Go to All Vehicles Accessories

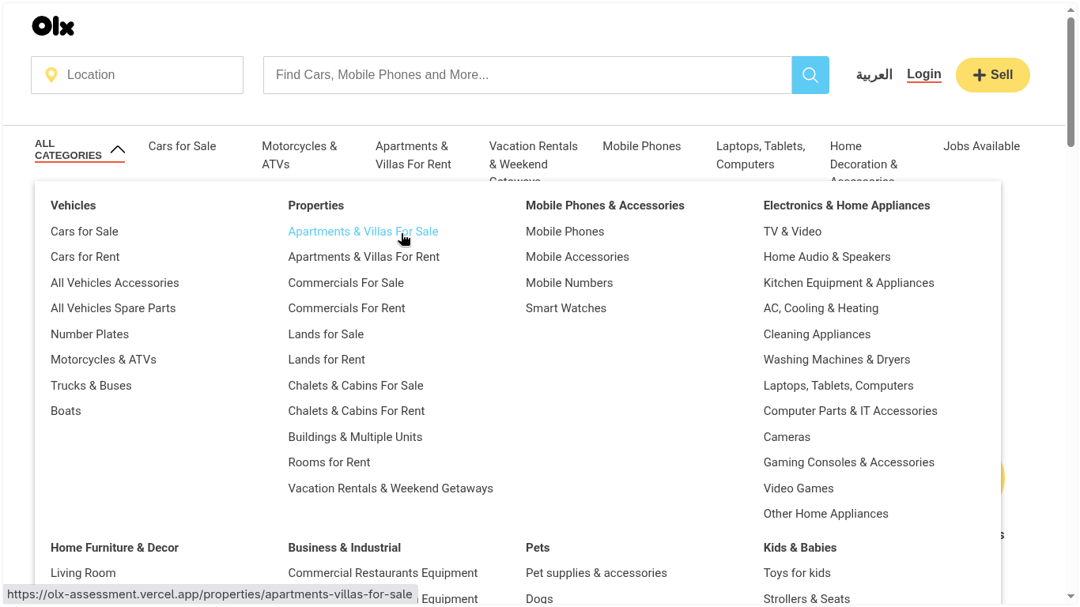tap(115, 283)
